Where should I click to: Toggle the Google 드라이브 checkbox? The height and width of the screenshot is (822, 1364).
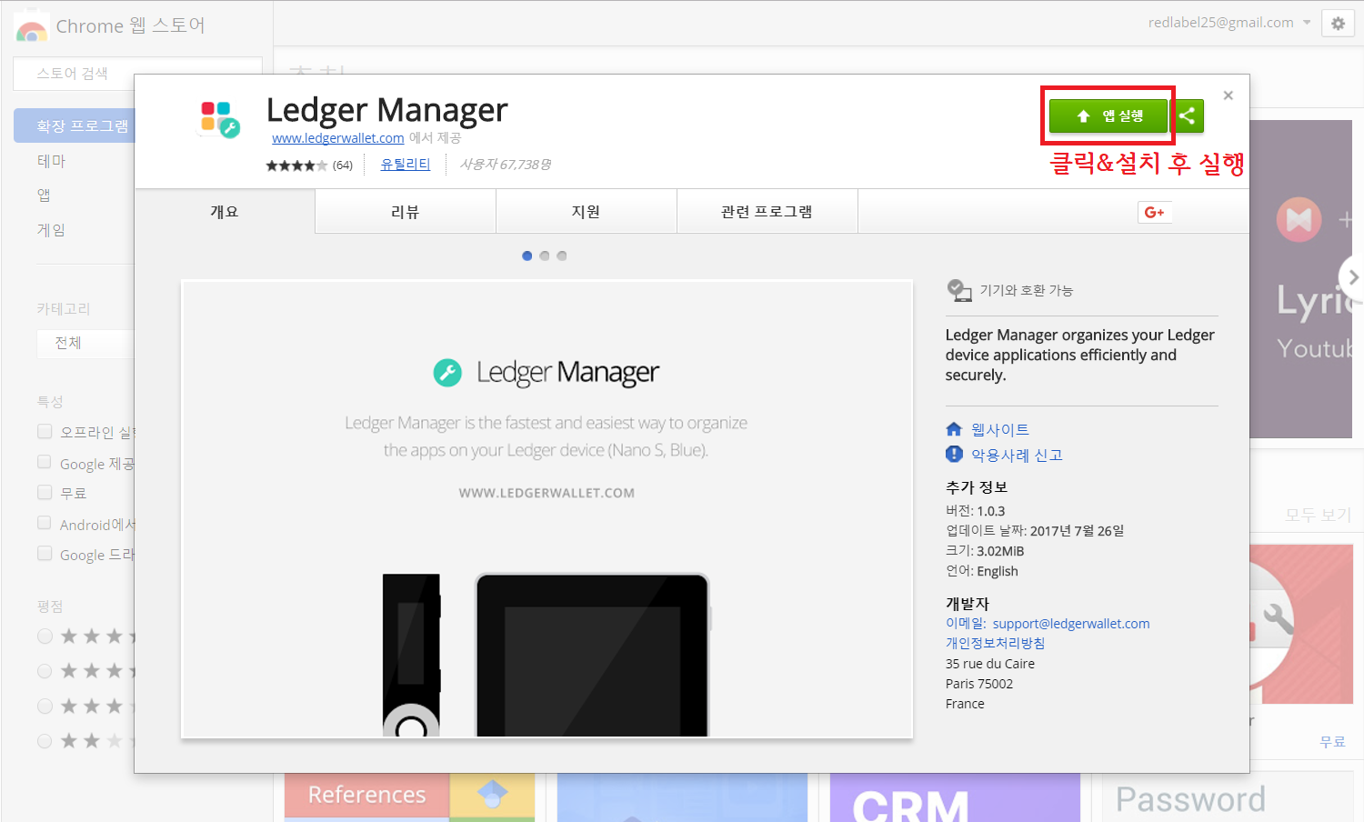tap(45, 553)
